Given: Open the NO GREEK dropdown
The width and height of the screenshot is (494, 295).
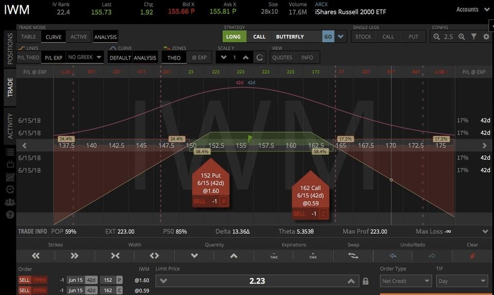Looking at the screenshot, I should (85, 57).
